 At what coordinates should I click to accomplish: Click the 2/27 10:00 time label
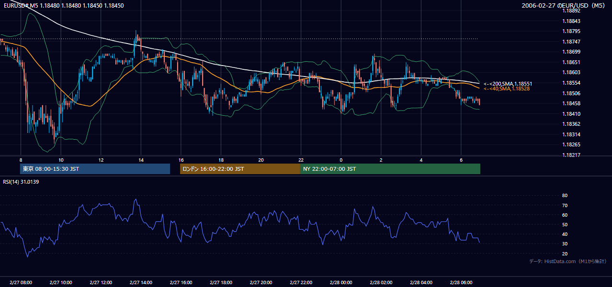(x=61, y=282)
